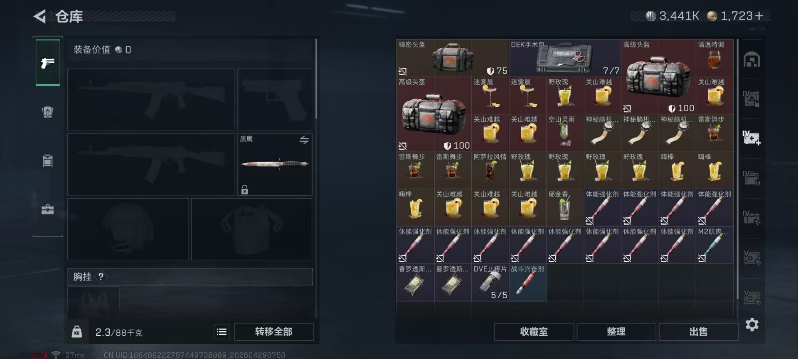Image resolution: width=798 pixels, height=359 pixels.
Task: Open the warehouse settings gear
Action: pos(752,325)
